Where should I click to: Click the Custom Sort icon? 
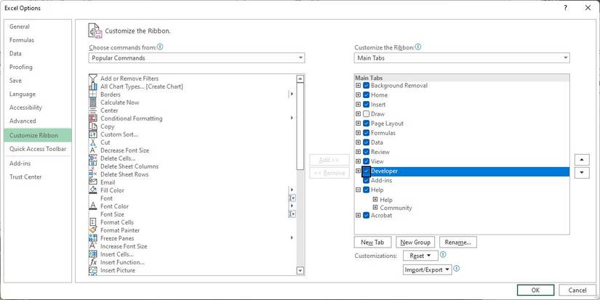click(93, 134)
